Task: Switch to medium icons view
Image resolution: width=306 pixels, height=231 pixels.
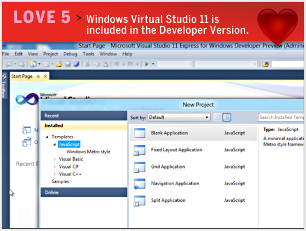Action: [227, 117]
